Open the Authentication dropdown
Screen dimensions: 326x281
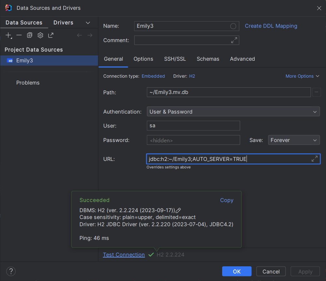click(233, 111)
